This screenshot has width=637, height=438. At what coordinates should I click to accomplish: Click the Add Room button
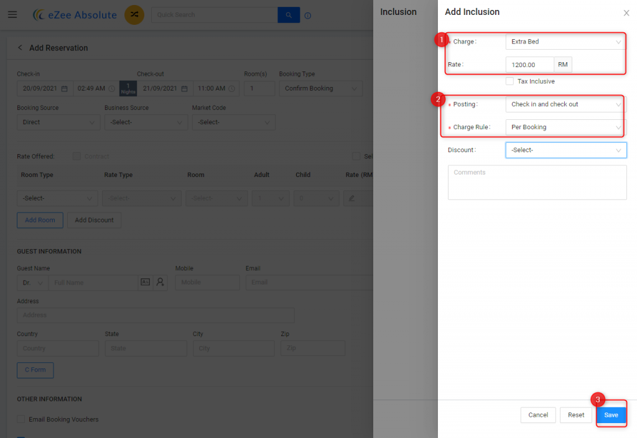pos(40,220)
